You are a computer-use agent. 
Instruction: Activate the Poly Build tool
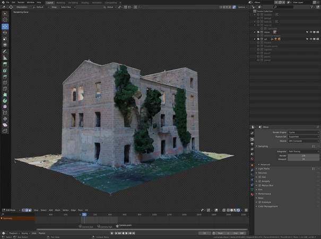[x=5, y=95]
